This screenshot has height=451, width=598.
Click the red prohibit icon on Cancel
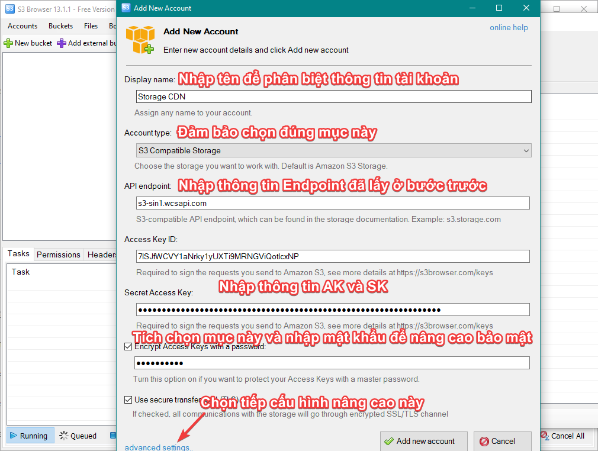tap(484, 442)
